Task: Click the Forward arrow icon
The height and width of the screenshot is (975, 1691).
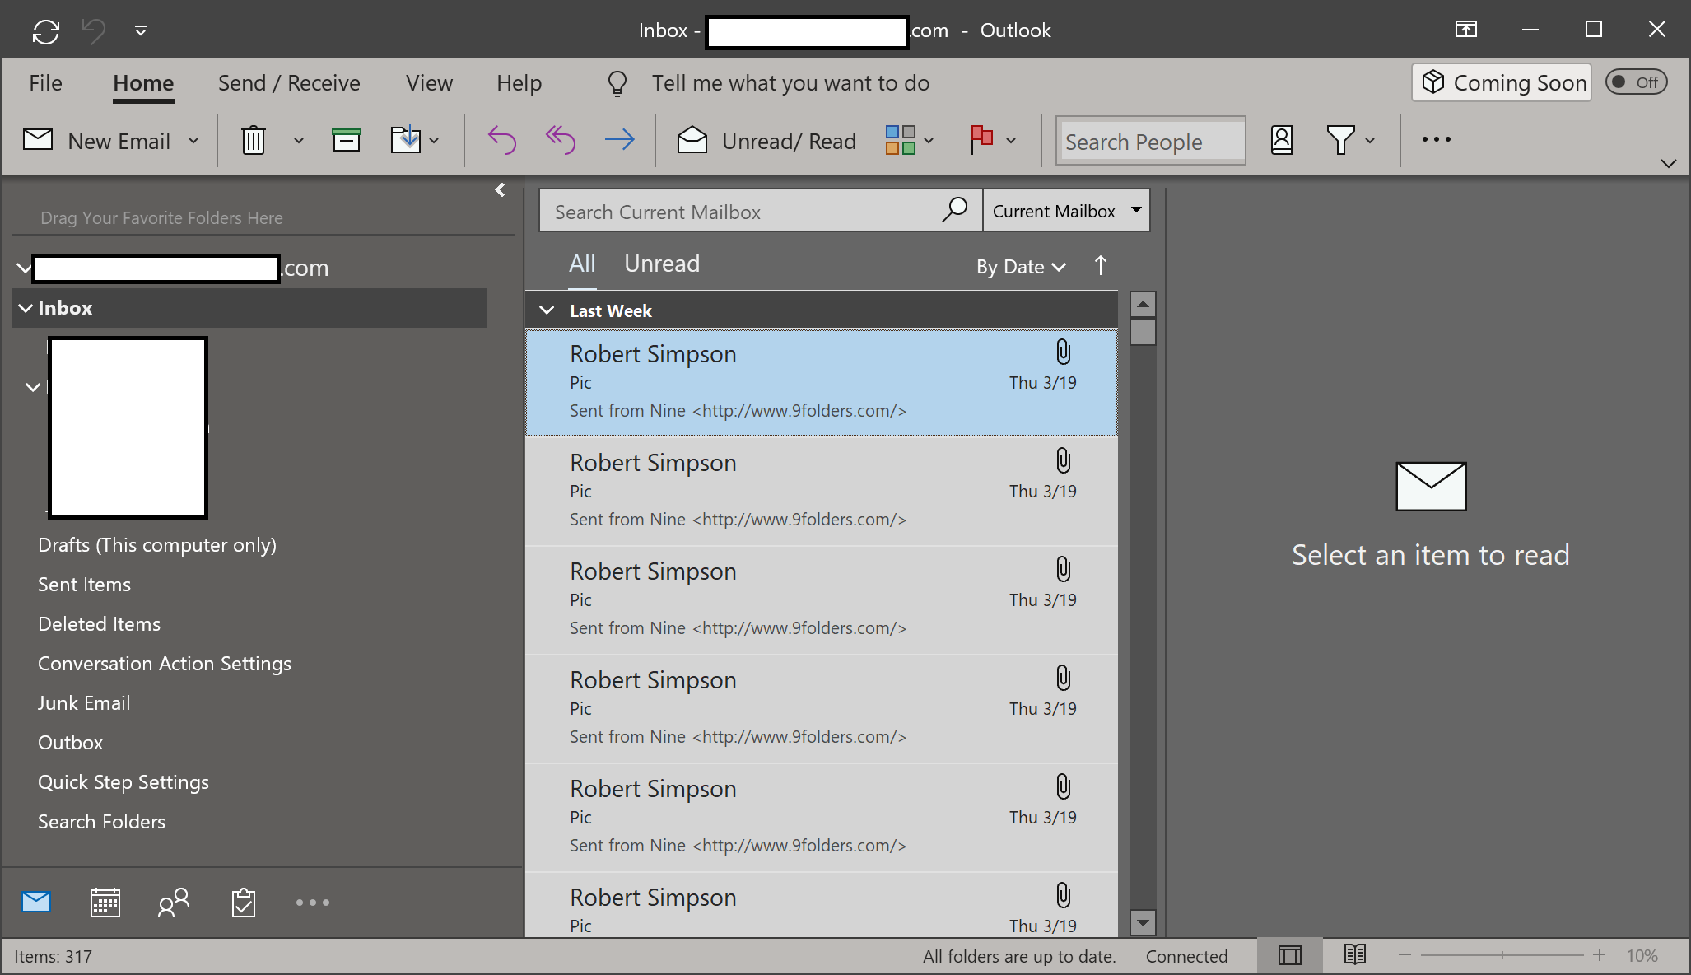Action: [x=619, y=141]
